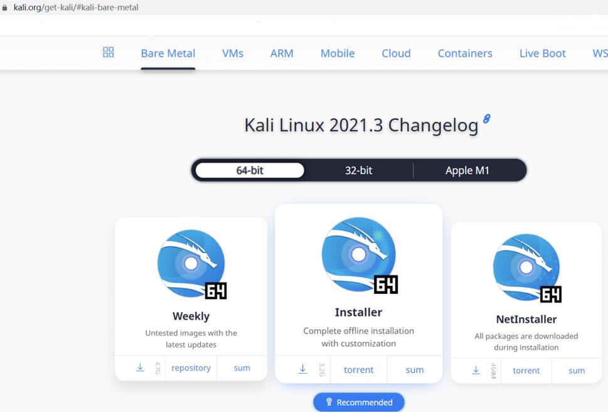Click the Installer Kali dragon logo
The image size is (608, 412).
point(359,255)
